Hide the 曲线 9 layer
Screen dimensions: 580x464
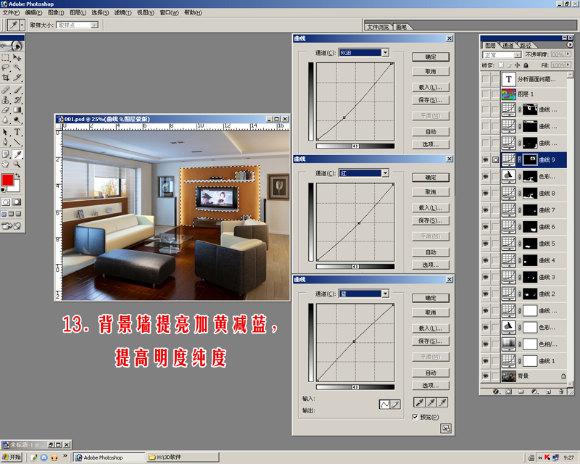(x=485, y=159)
